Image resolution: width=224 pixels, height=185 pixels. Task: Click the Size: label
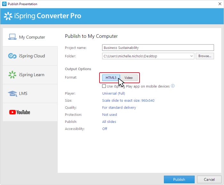[68, 101]
